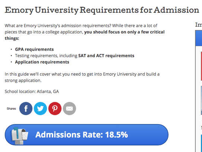This screenshot has height=152, width=202.
Task: Click the Shares label beside the social icons
Action: [11, 109]
